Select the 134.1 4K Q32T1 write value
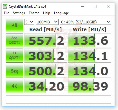Image resolution: width=118 pixels, height=110 pixels. coord(90,56)
